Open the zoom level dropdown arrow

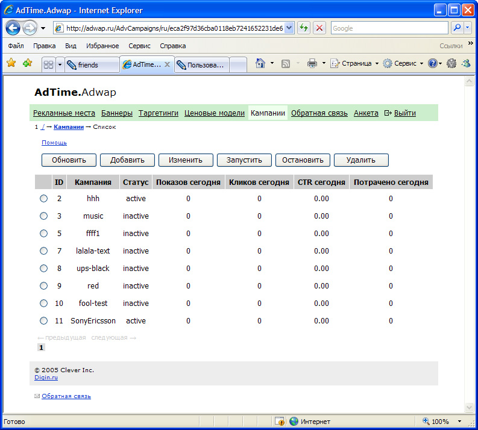(x=460, y=422)
